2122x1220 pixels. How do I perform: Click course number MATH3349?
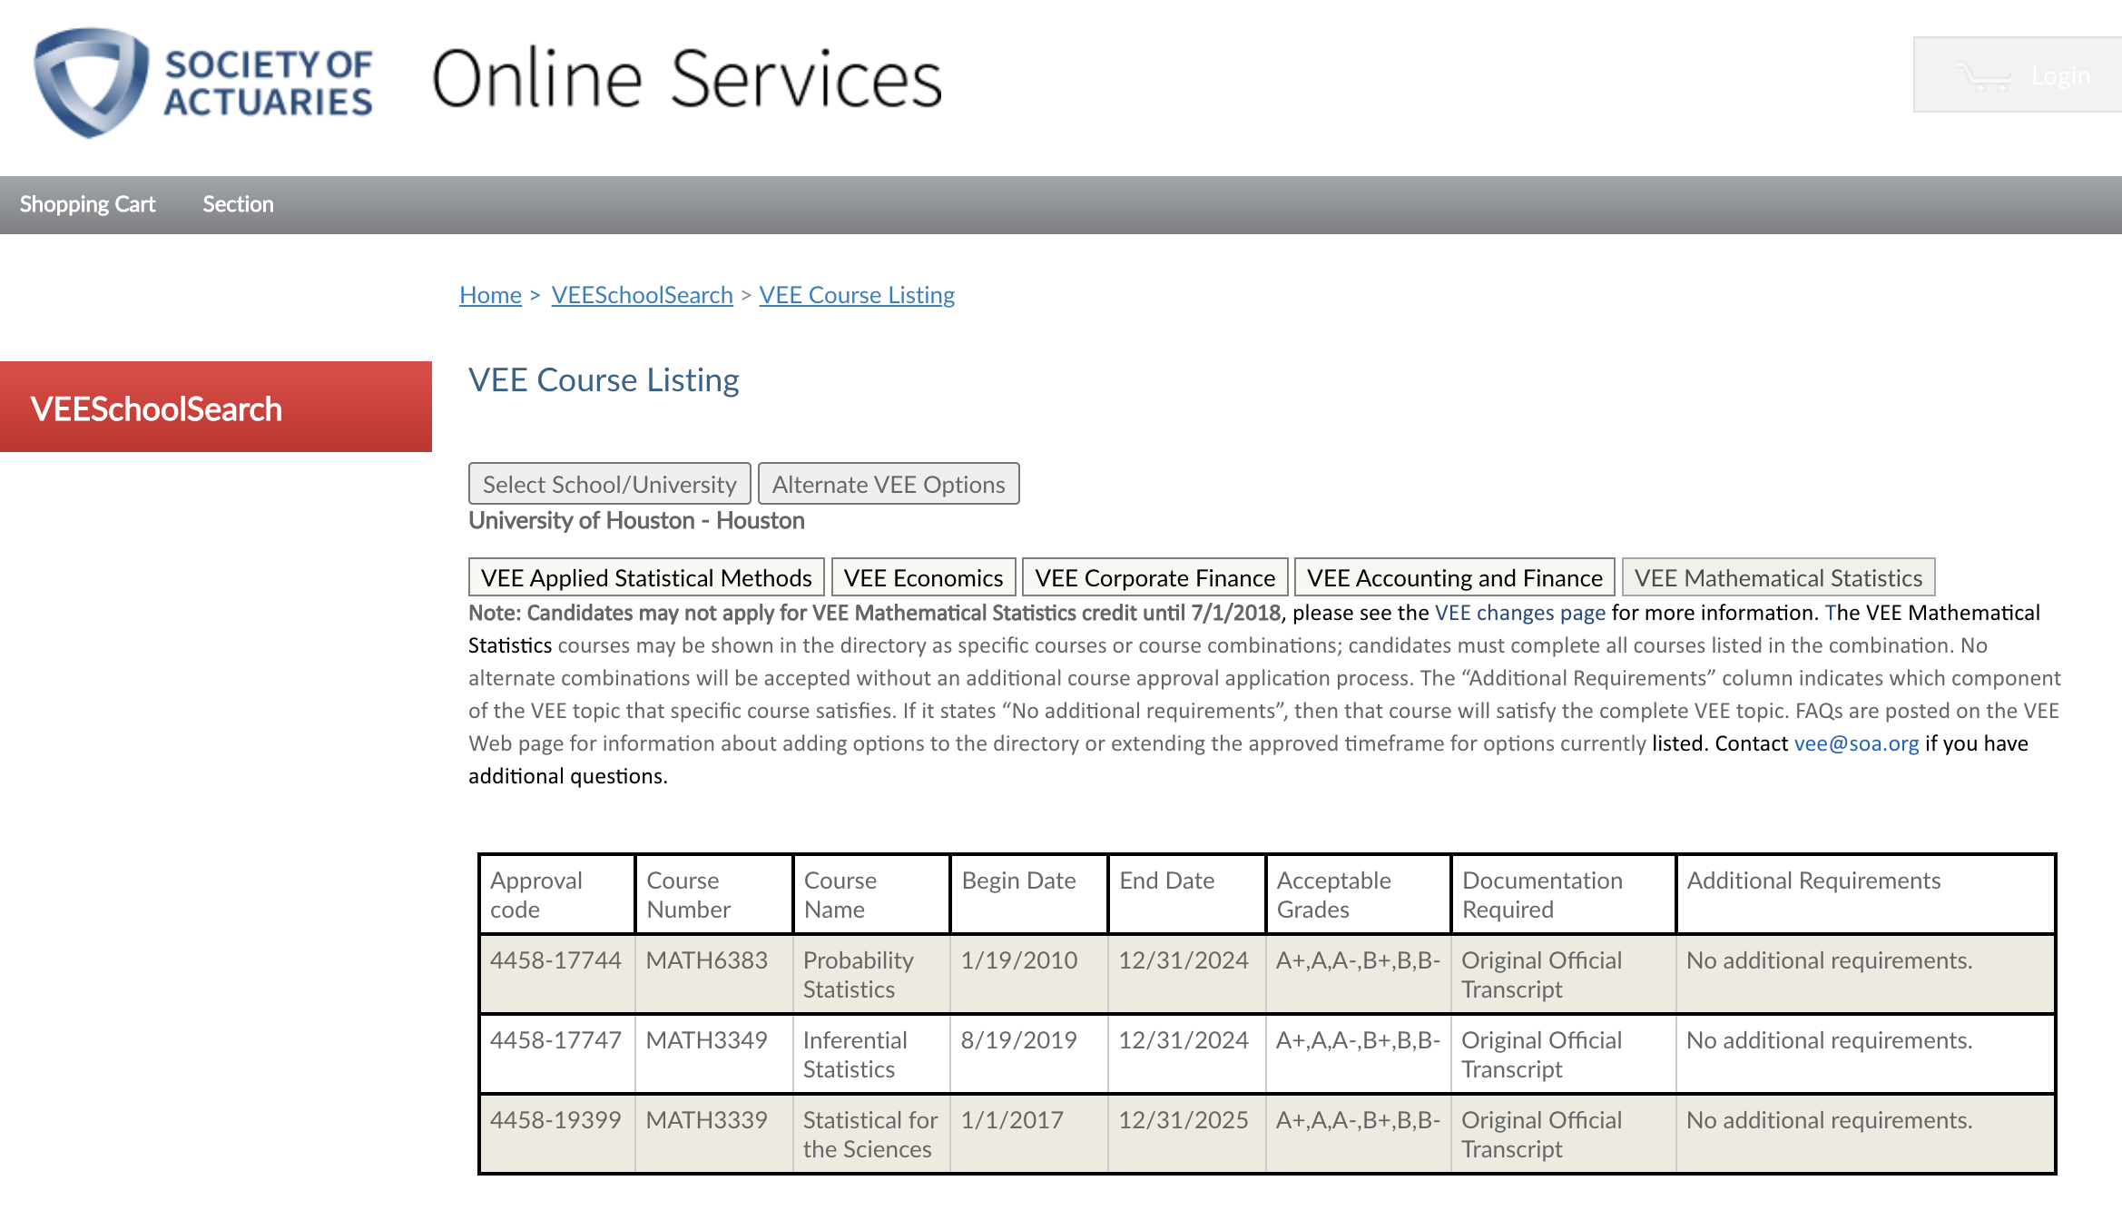click(x=707, y=1040)
